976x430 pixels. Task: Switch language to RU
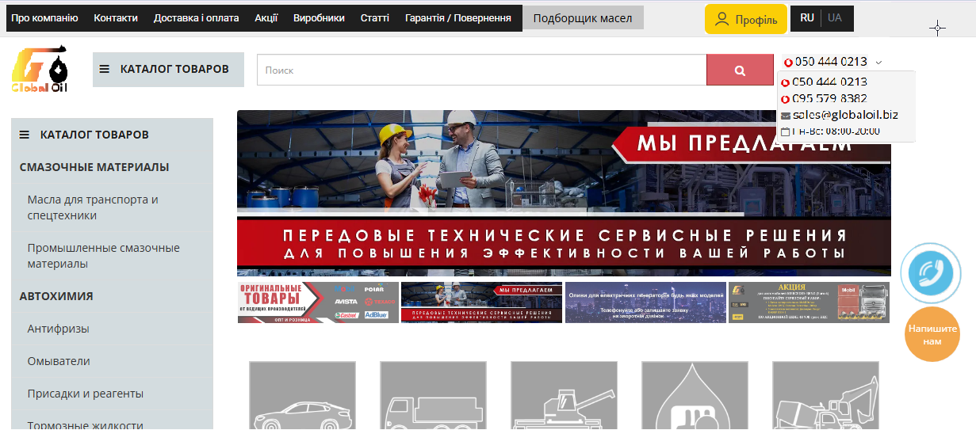[x=807, y=17]
